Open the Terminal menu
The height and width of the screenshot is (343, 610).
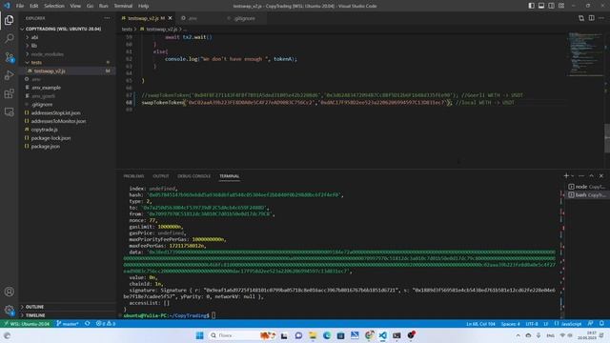[123, 6]
